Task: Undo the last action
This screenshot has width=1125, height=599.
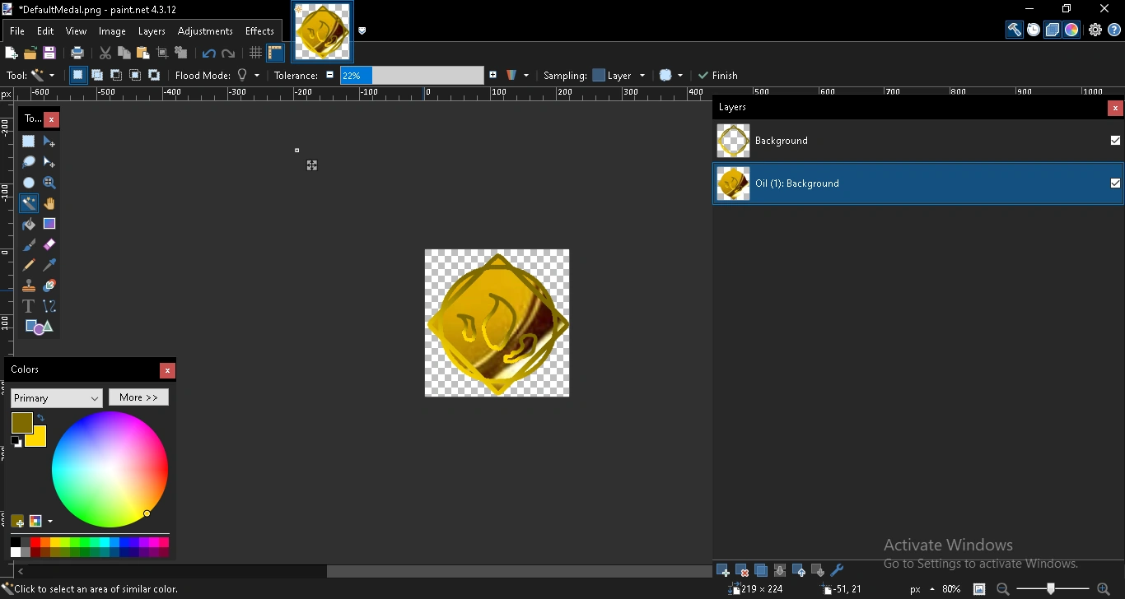Action: coord(208,54)
